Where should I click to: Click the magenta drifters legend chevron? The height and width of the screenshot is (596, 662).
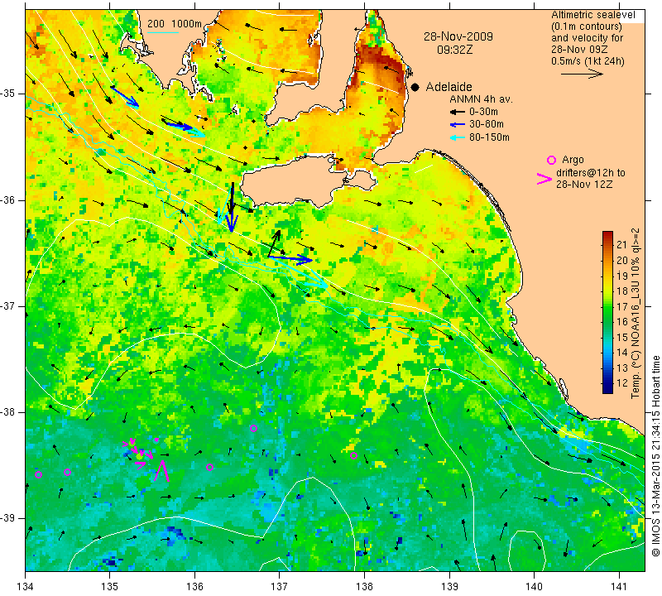click(x=544, y=179)
